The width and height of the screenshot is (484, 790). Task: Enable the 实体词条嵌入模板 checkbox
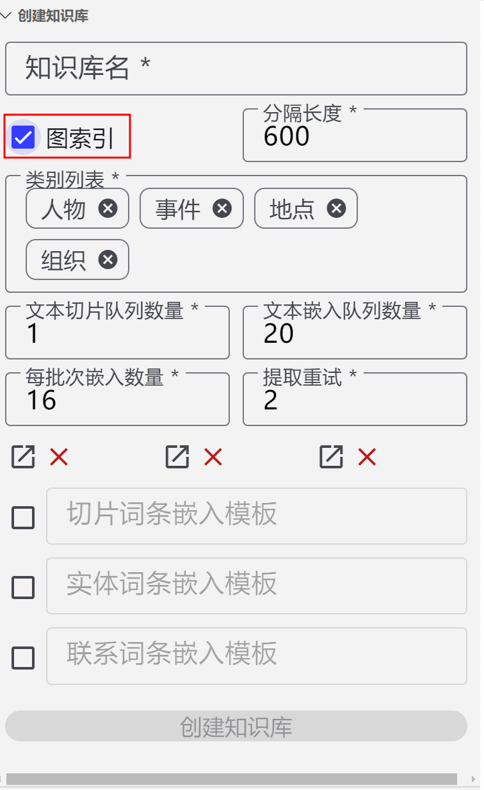pyautogui.click(x=24, y=587)
